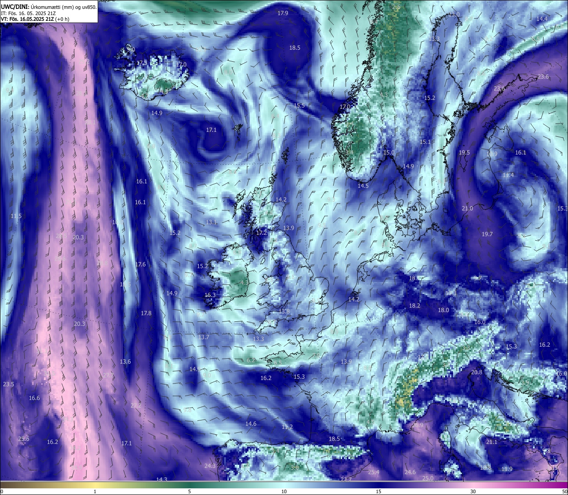Click the 14.6 value in the Bay of Biscay
The image size is (568, 495).
[251, 424]
